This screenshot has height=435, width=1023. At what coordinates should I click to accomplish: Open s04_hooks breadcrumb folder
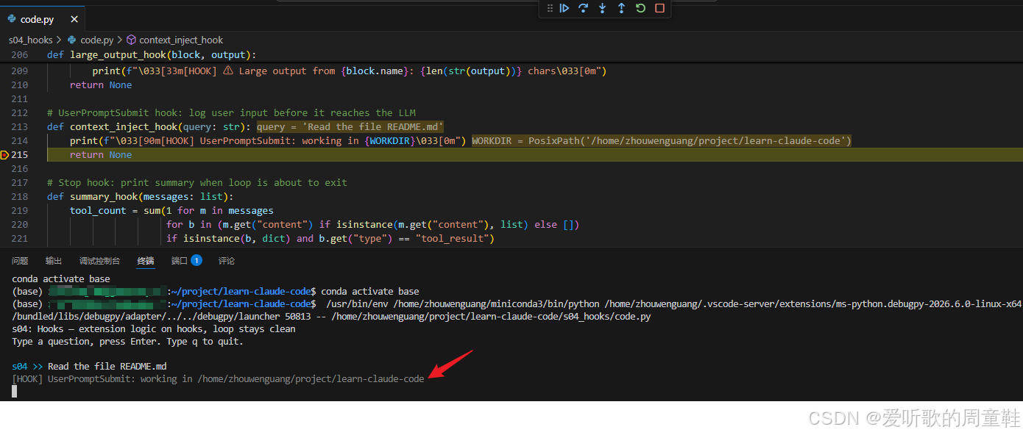pyautogui.click(x=31, y=40)
